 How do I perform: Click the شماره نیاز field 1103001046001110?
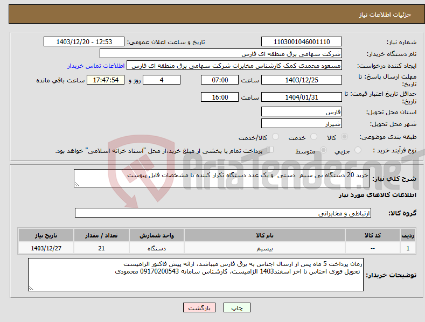pyautogui.click(x=302, y=42)
